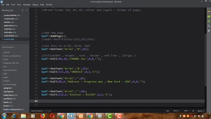Open the PHP language mode dropdown
211x119 pixels.
[x=187, y=111]
